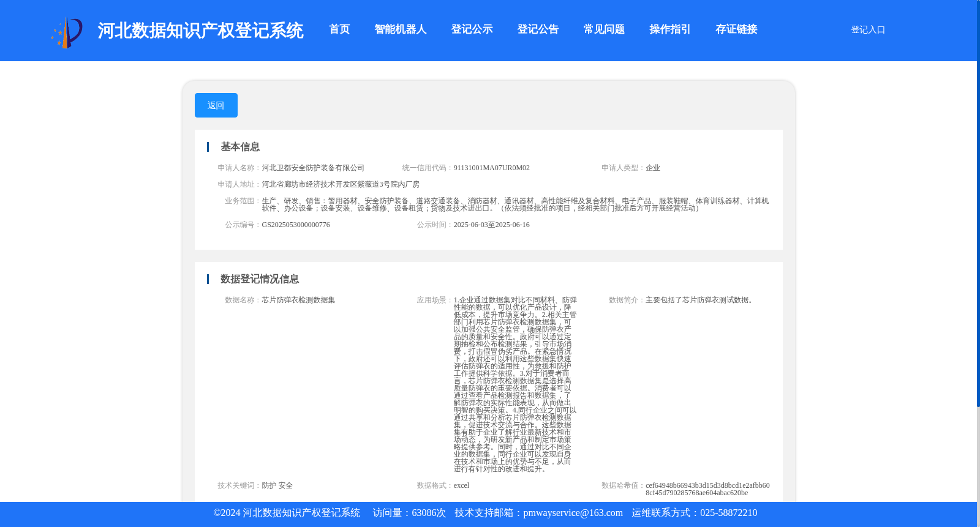Click the site title 河北数据知识产权登记系统
980x527 pixels.
click(x=200, y=31)
